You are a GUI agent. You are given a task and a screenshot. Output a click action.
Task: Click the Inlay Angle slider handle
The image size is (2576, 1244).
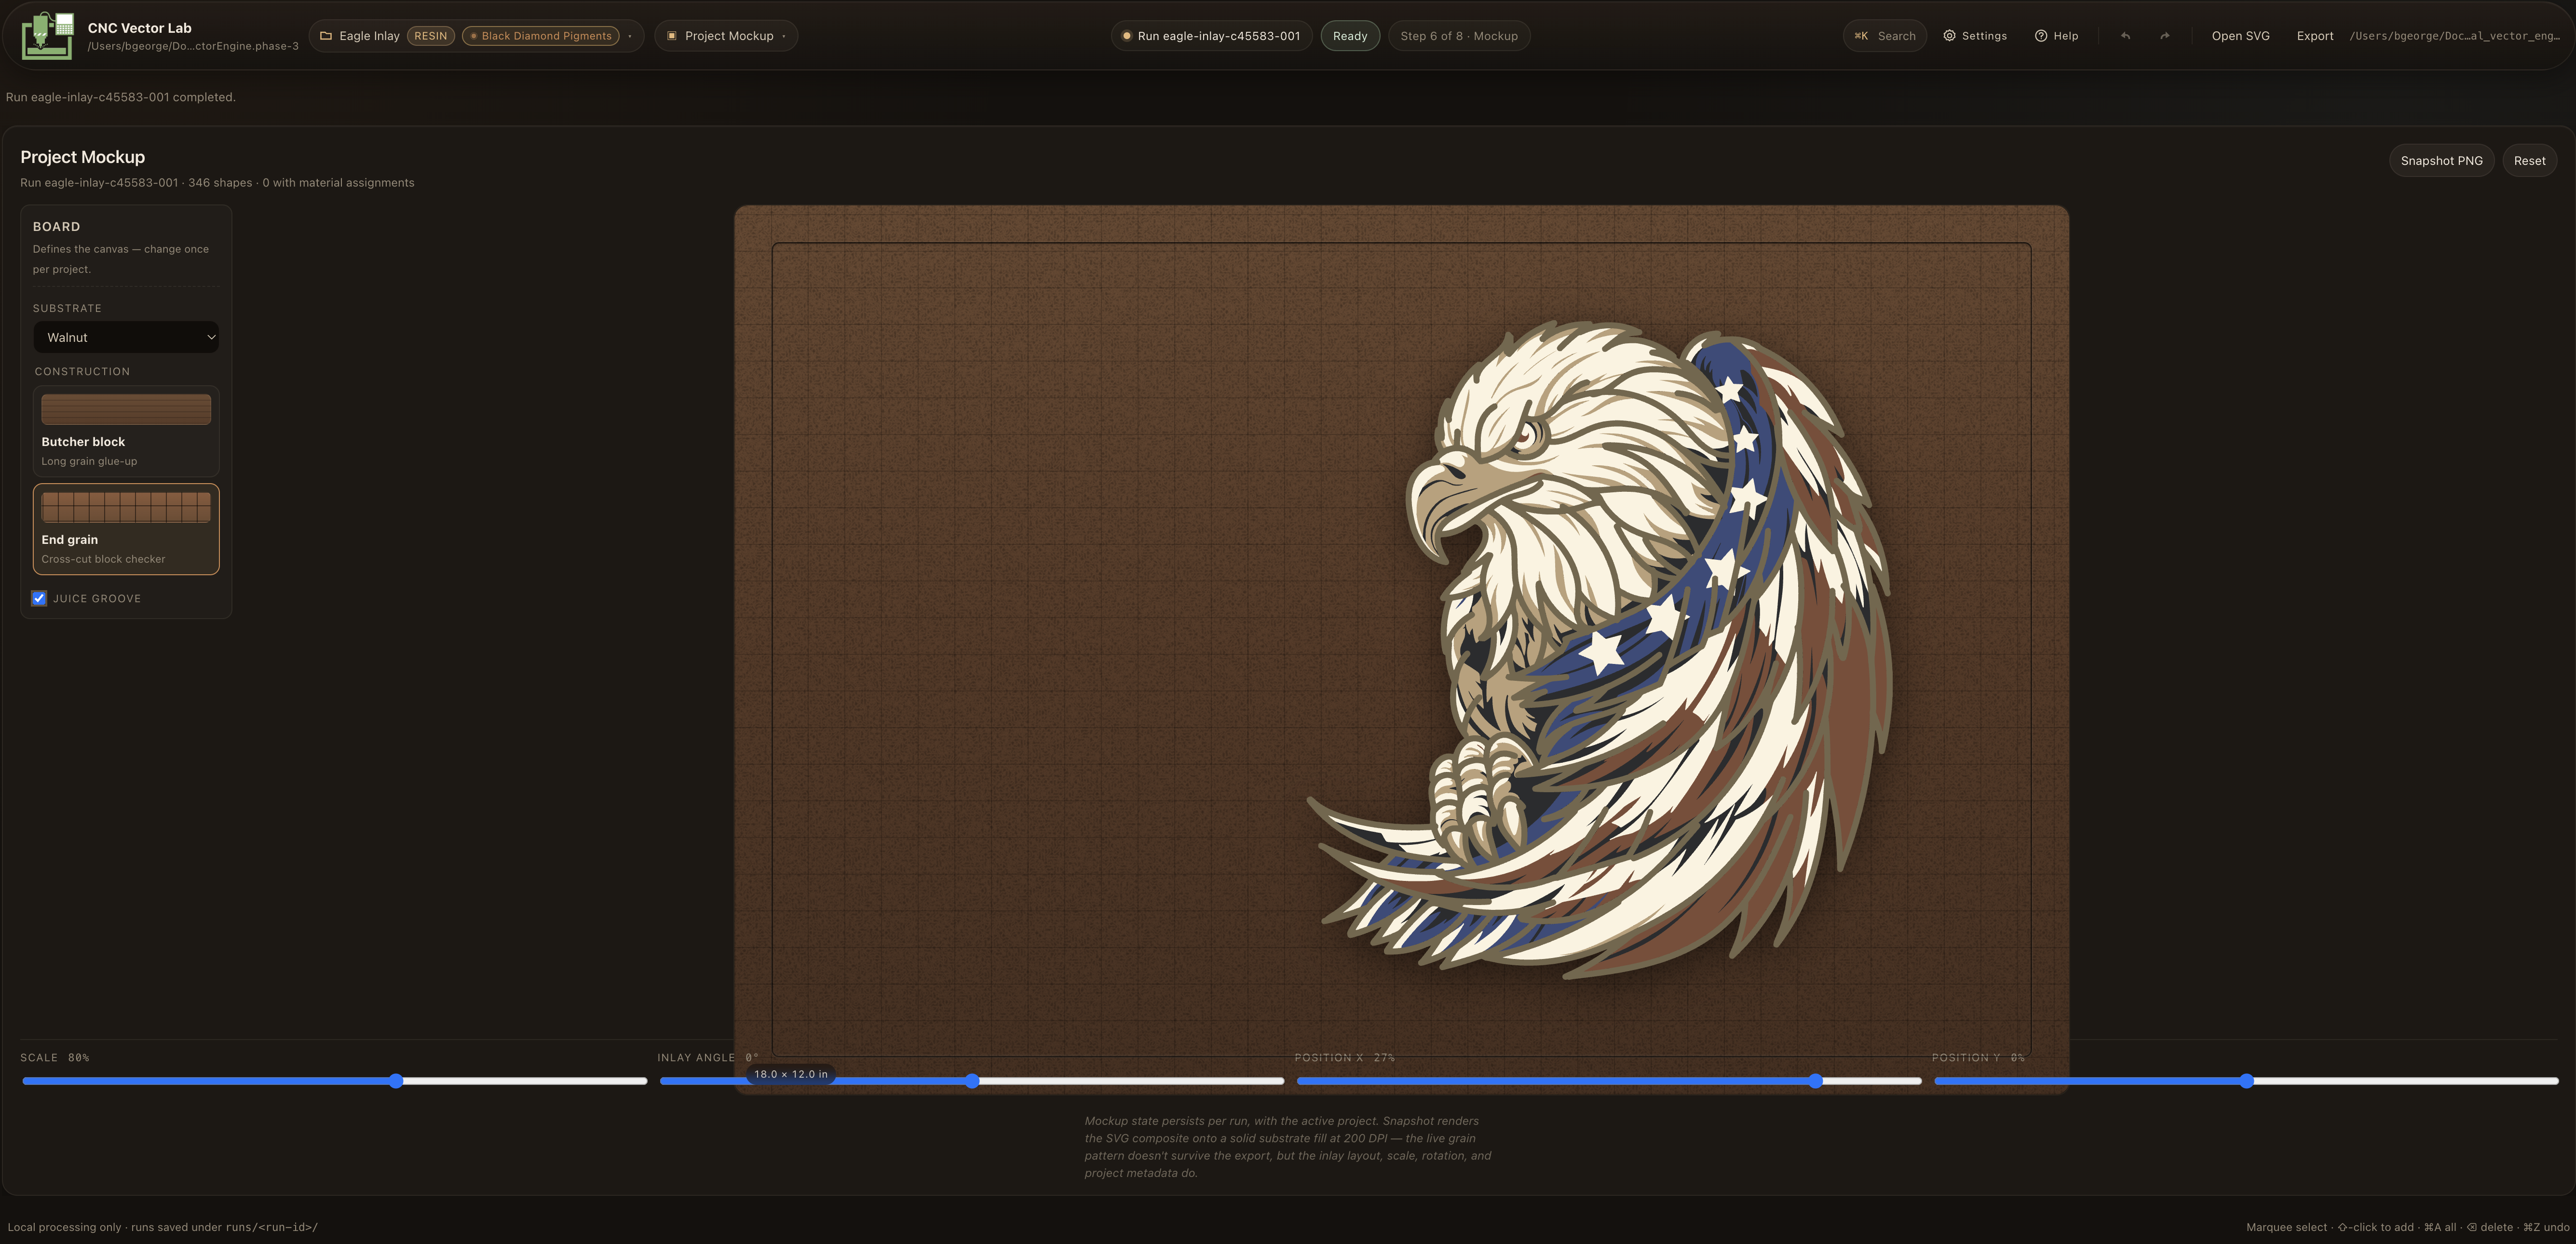pos(972,1081)
